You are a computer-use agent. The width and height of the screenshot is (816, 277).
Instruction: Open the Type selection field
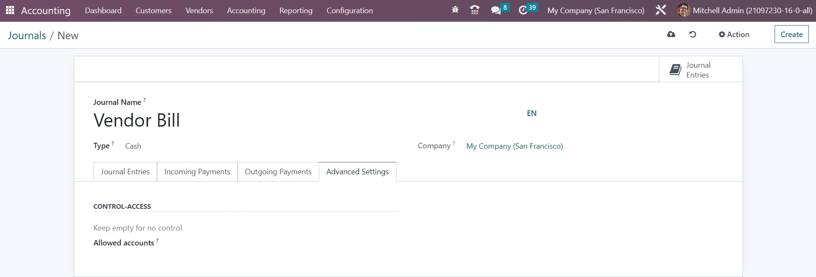[x=256, y=146]
